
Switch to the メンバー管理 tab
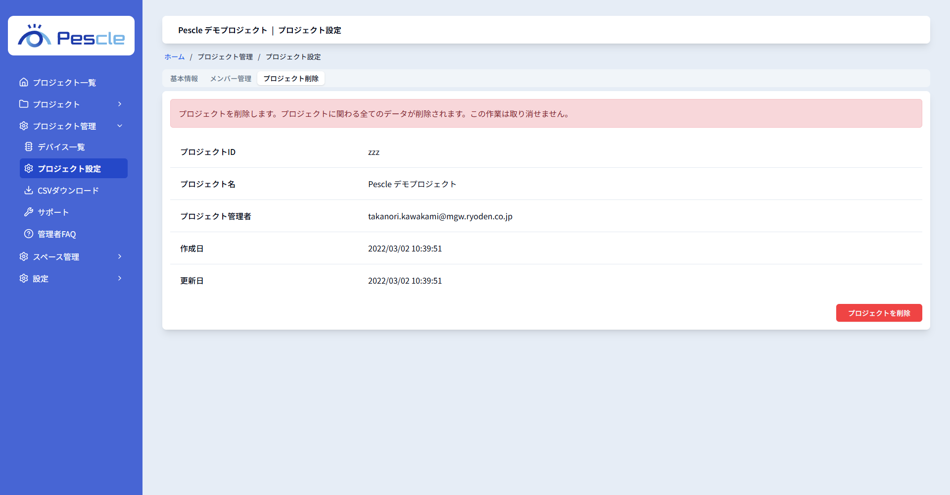coord(231,78)
